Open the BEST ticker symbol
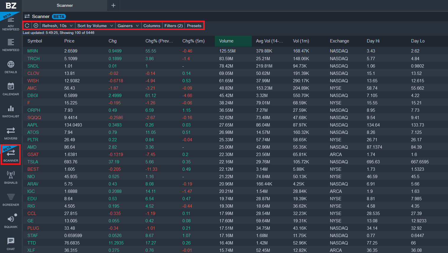The width and height of the screenshot is (448, 253). click(33, 169)
